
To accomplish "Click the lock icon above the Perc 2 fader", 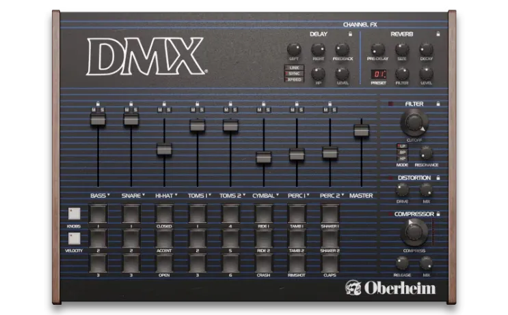I will pyautogui.click(x=330, y=104).
